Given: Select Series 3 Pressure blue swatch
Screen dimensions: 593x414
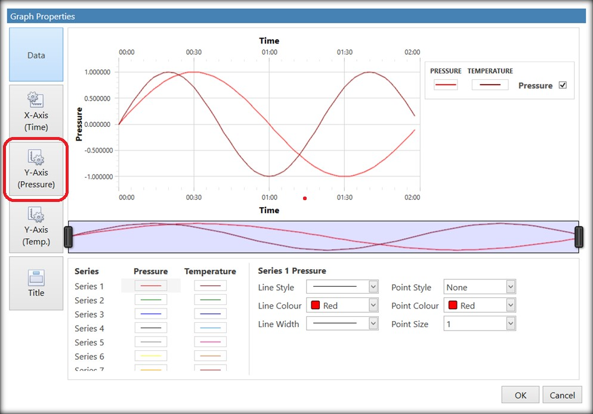Looking at the screenshot, I should (150, 313).
